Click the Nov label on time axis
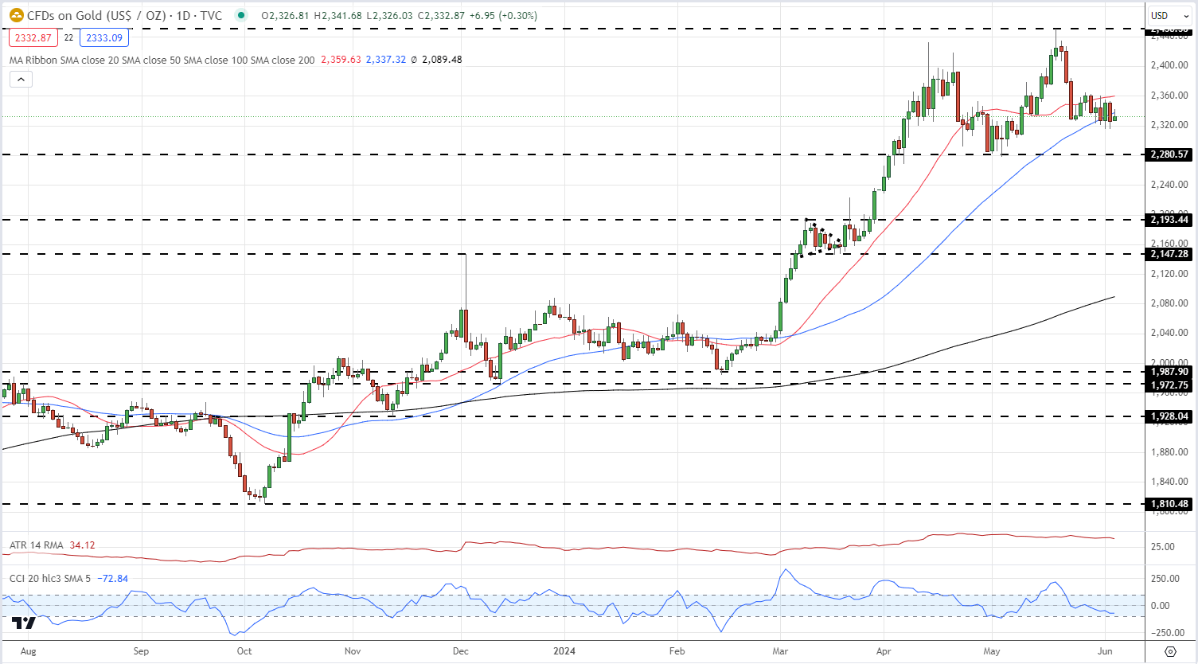The height and width of the screenshot is (664, 1198). click(x=353, y=651)
